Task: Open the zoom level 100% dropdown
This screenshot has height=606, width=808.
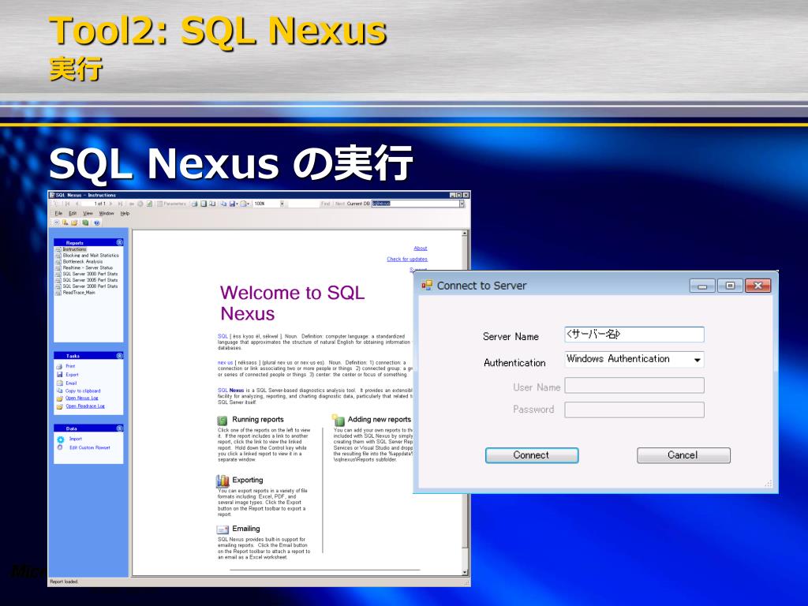Action: click(281, 203)
